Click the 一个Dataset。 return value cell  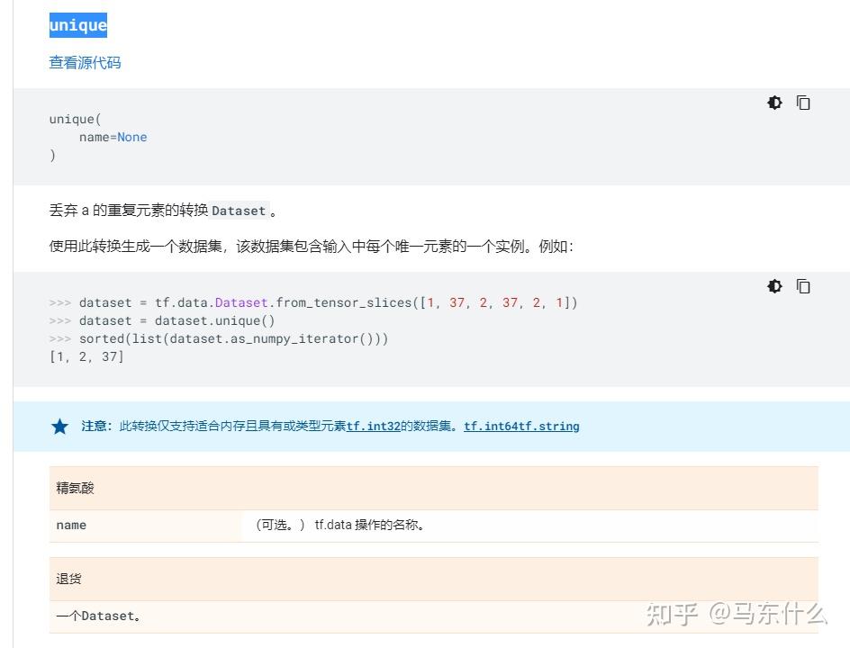(x=98, y=616)
